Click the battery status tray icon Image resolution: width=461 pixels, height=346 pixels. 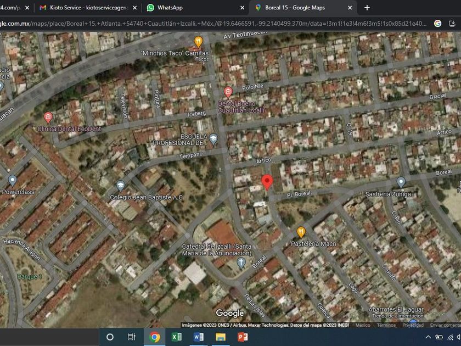click(439, 337)
